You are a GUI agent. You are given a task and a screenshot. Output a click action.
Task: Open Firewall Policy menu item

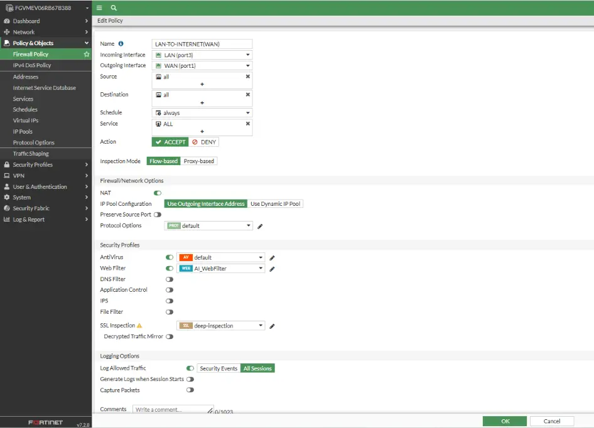click(46, 54)
